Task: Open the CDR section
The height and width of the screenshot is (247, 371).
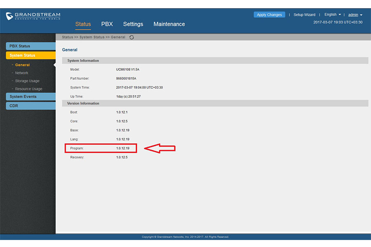Action: point(31,106)
